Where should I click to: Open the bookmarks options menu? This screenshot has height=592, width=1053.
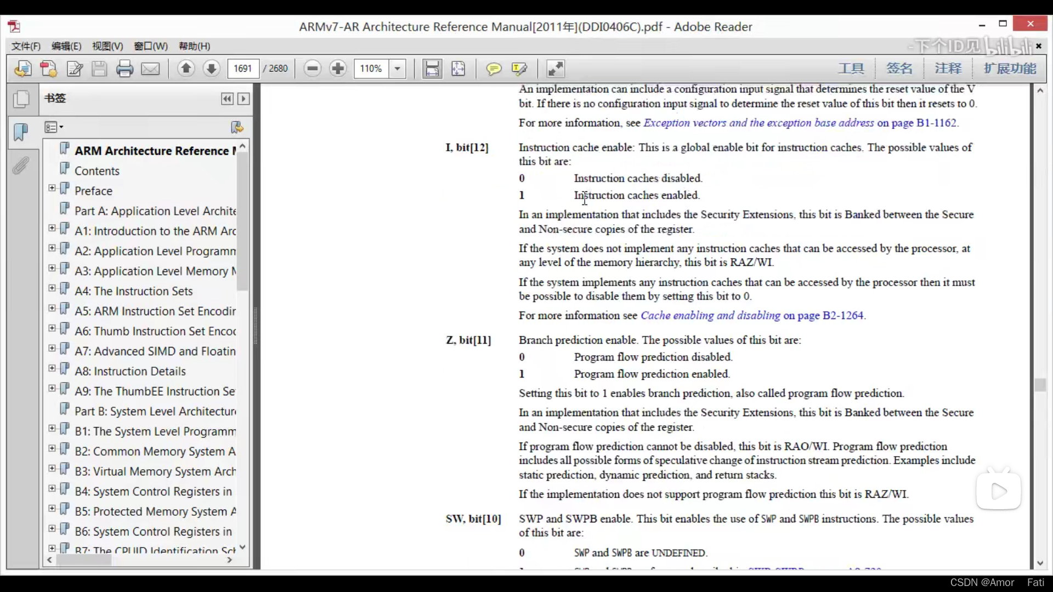54,127
